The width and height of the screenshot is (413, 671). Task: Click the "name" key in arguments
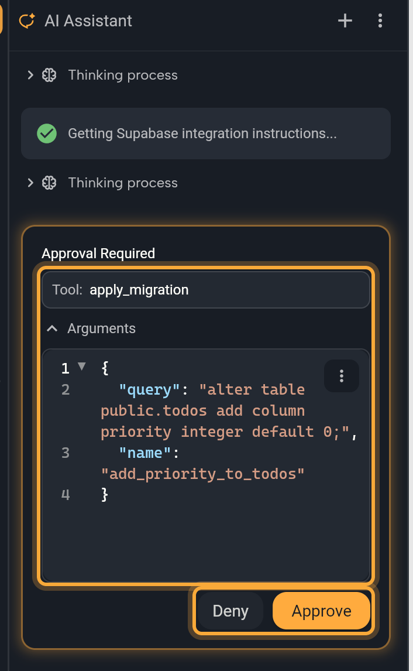pos(145,453)
